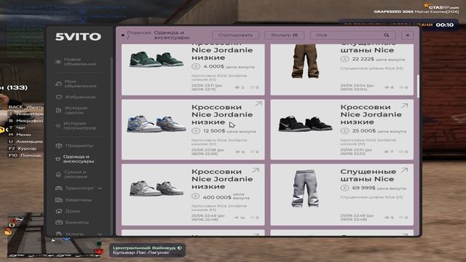Click views eye icon on 400 000$ listing

(x=237, y=218)
